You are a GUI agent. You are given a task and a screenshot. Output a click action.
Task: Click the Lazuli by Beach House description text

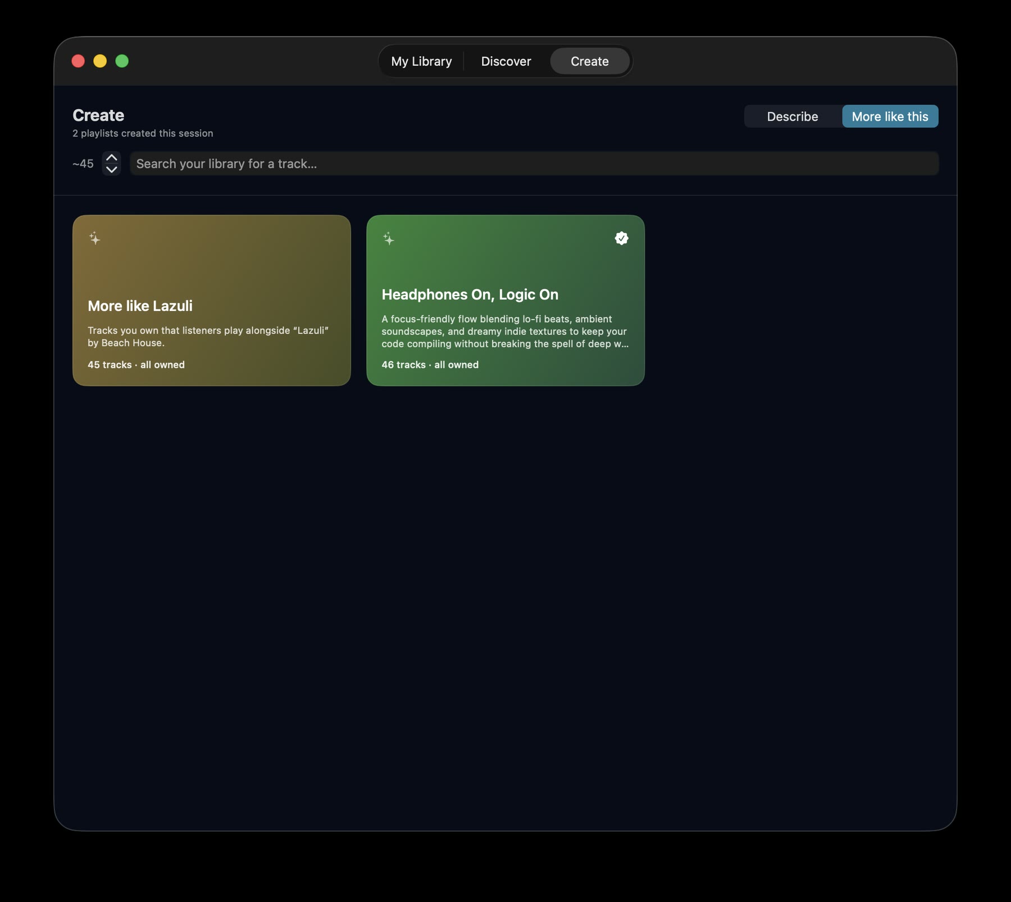[208, 336]
